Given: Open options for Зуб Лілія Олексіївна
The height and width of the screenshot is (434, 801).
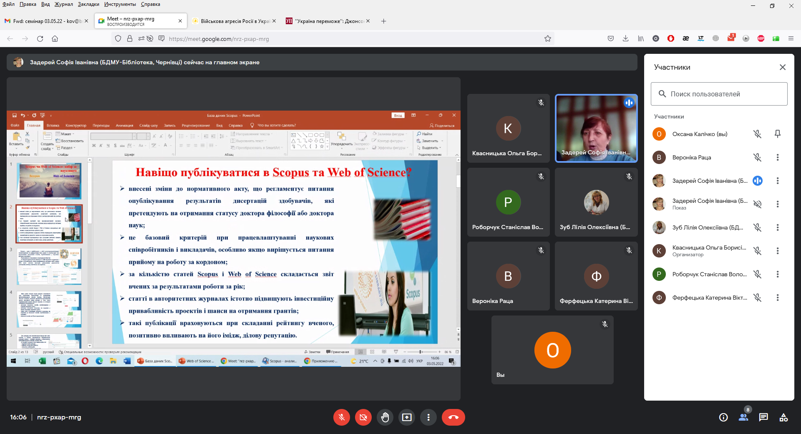Looking at the screenshot, I should (x=778, y=227).
